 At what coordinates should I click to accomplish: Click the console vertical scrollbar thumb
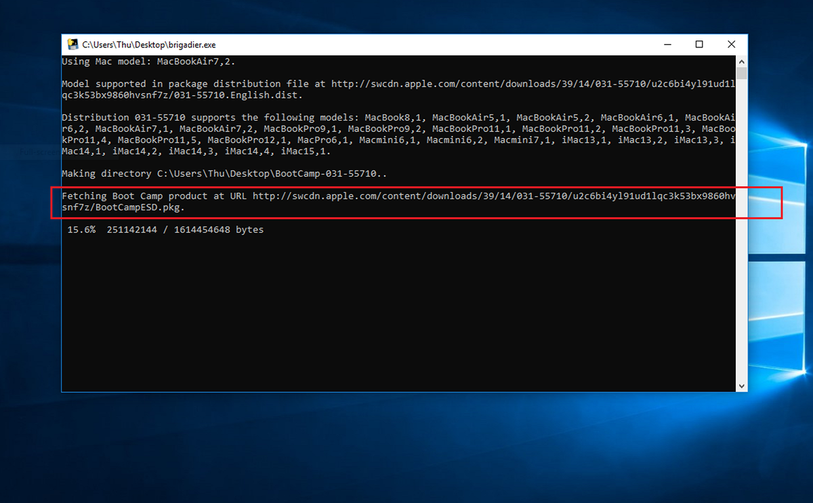[742, 73]
